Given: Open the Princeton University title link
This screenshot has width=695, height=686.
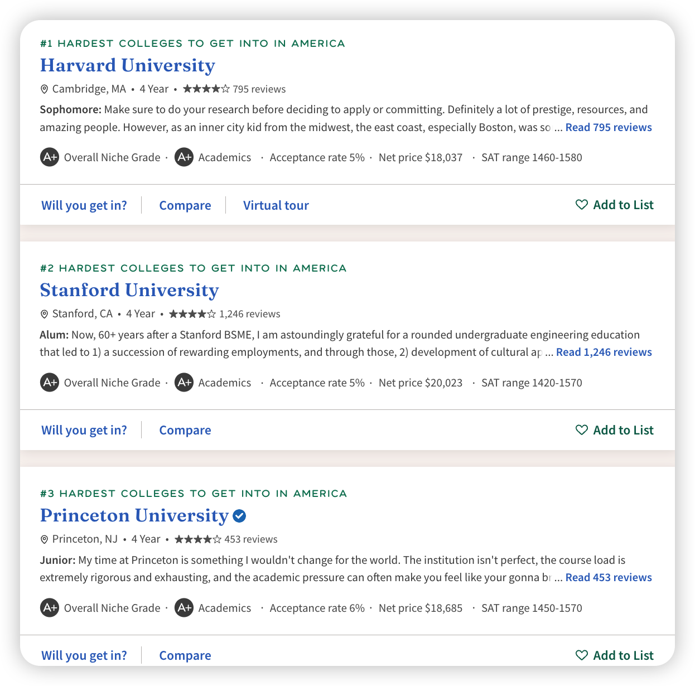Looking at the screenshot, I should (x=134, y=515).
